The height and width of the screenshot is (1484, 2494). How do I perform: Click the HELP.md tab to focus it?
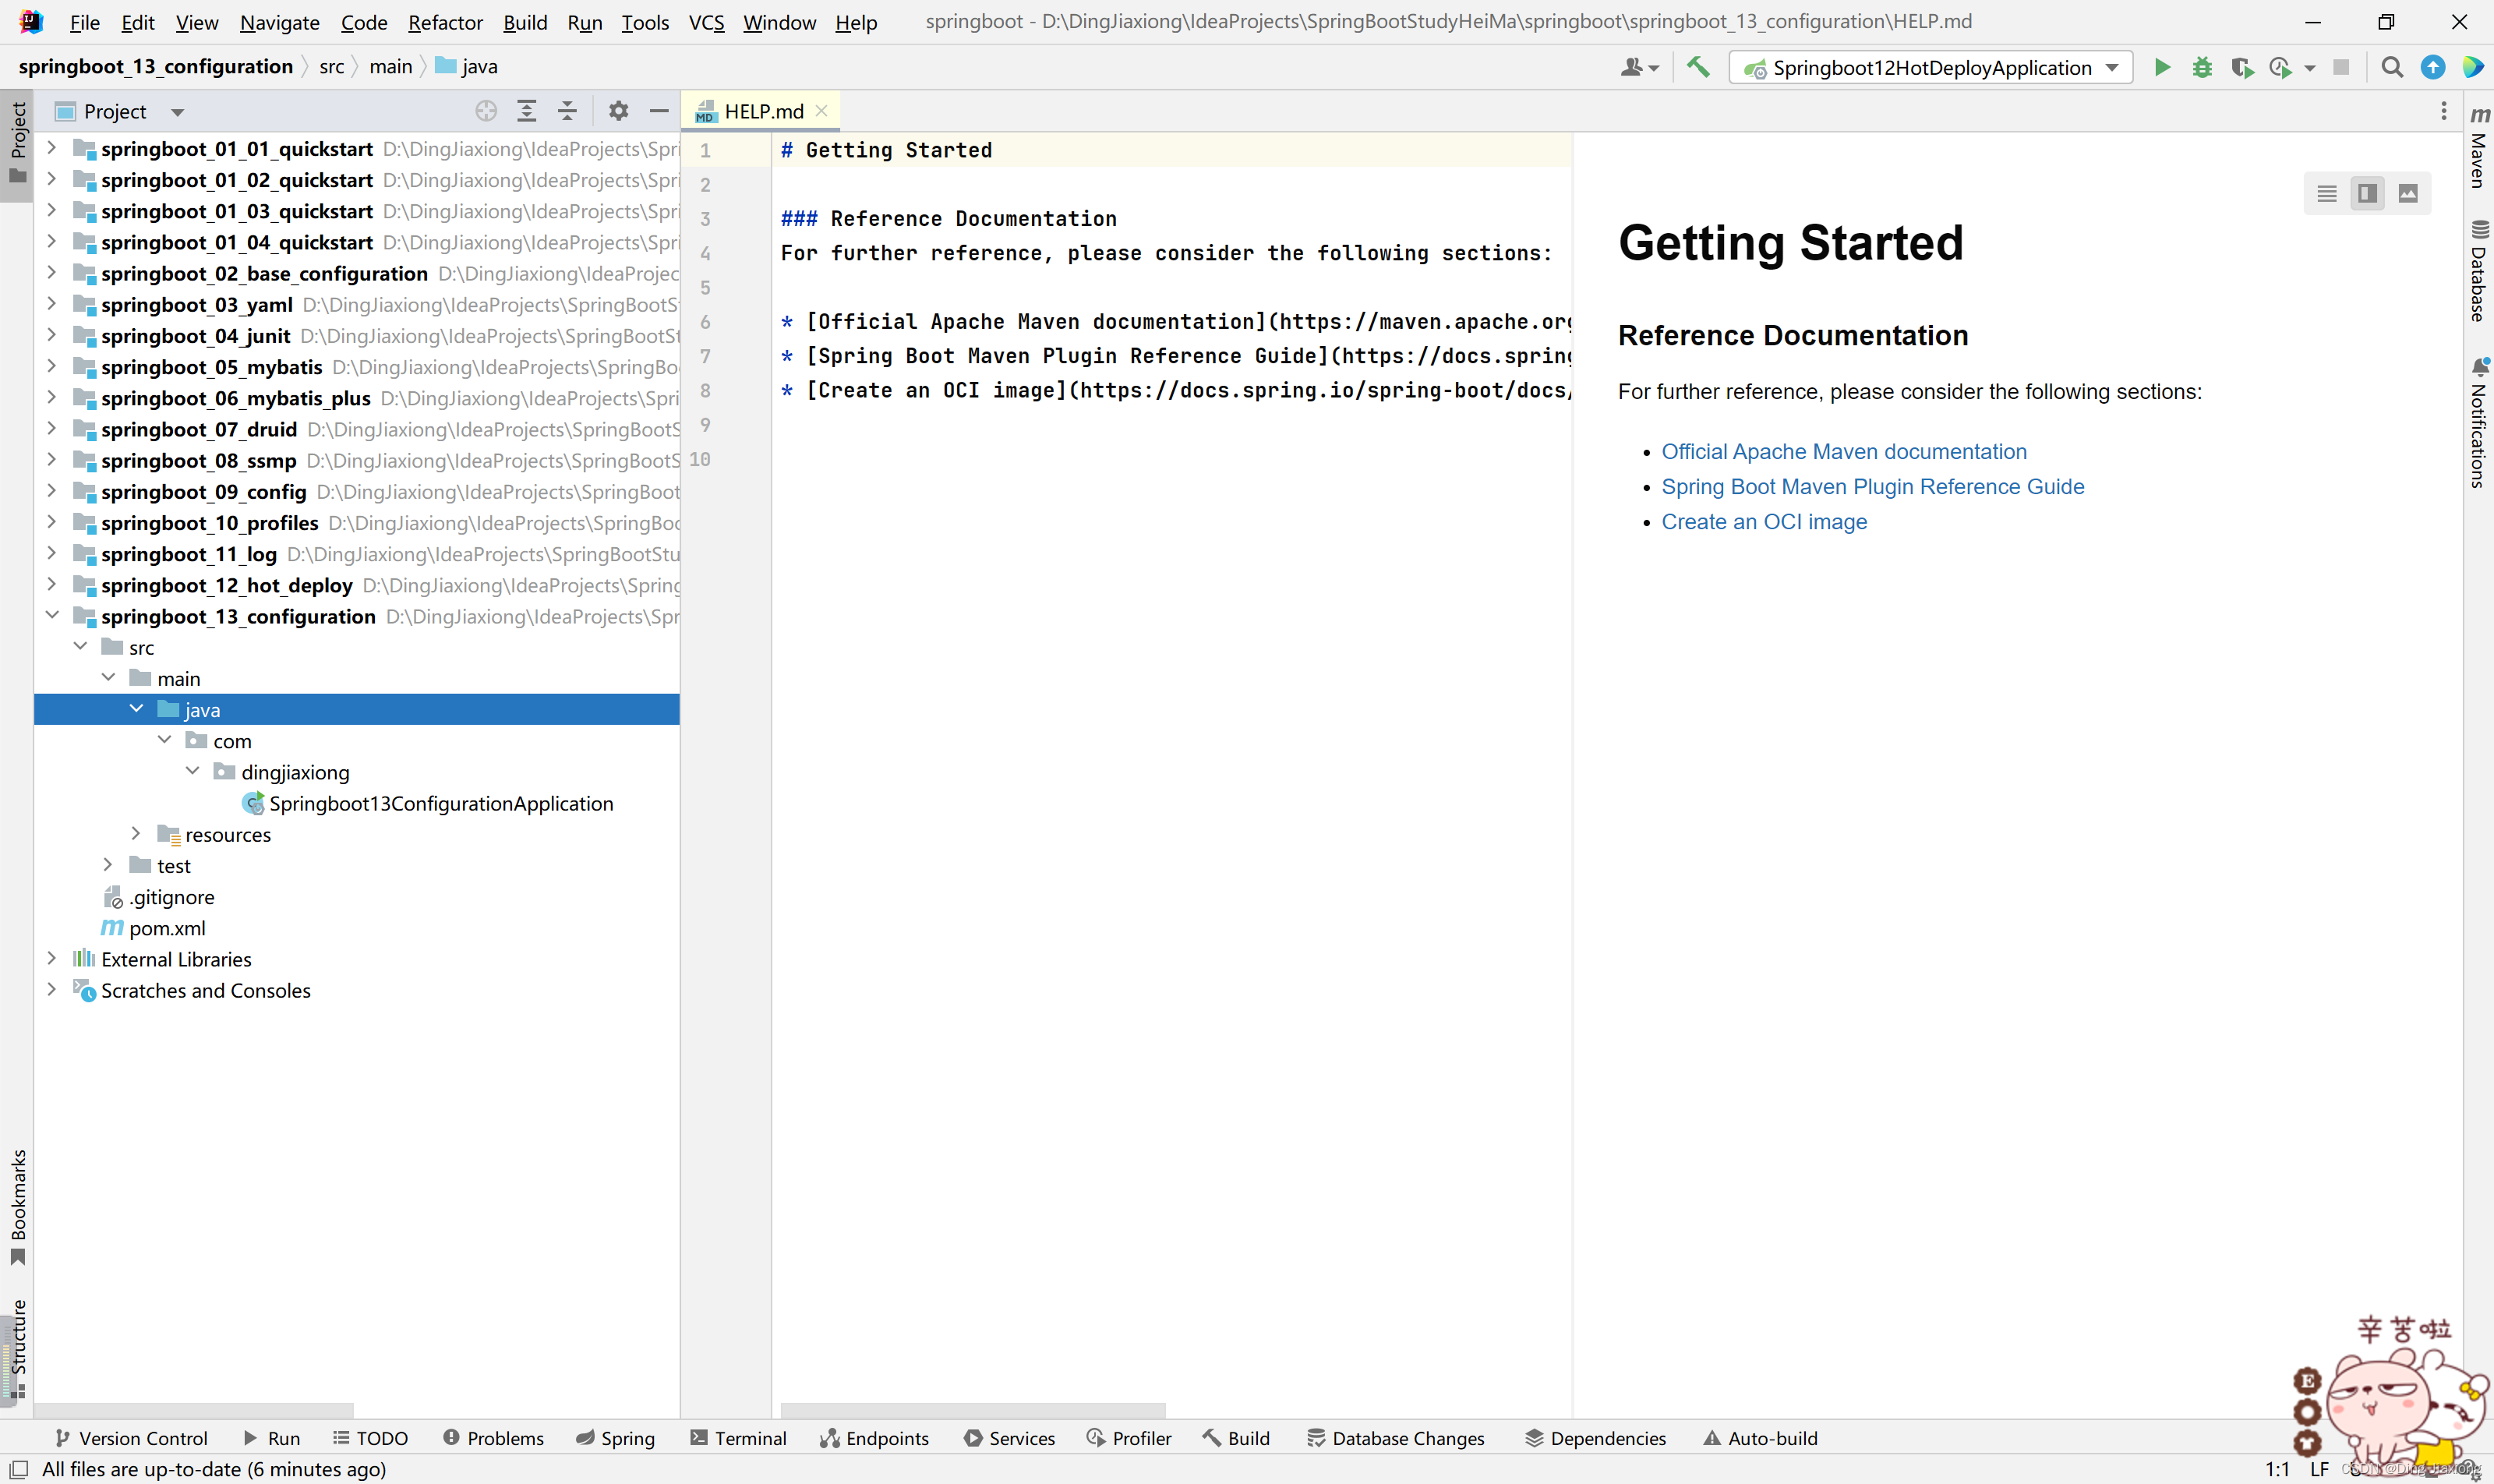click(x=761, y=111)
